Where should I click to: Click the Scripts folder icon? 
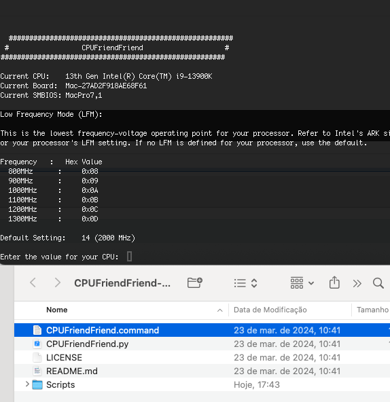pyautogui.click(x=37, y=384)
